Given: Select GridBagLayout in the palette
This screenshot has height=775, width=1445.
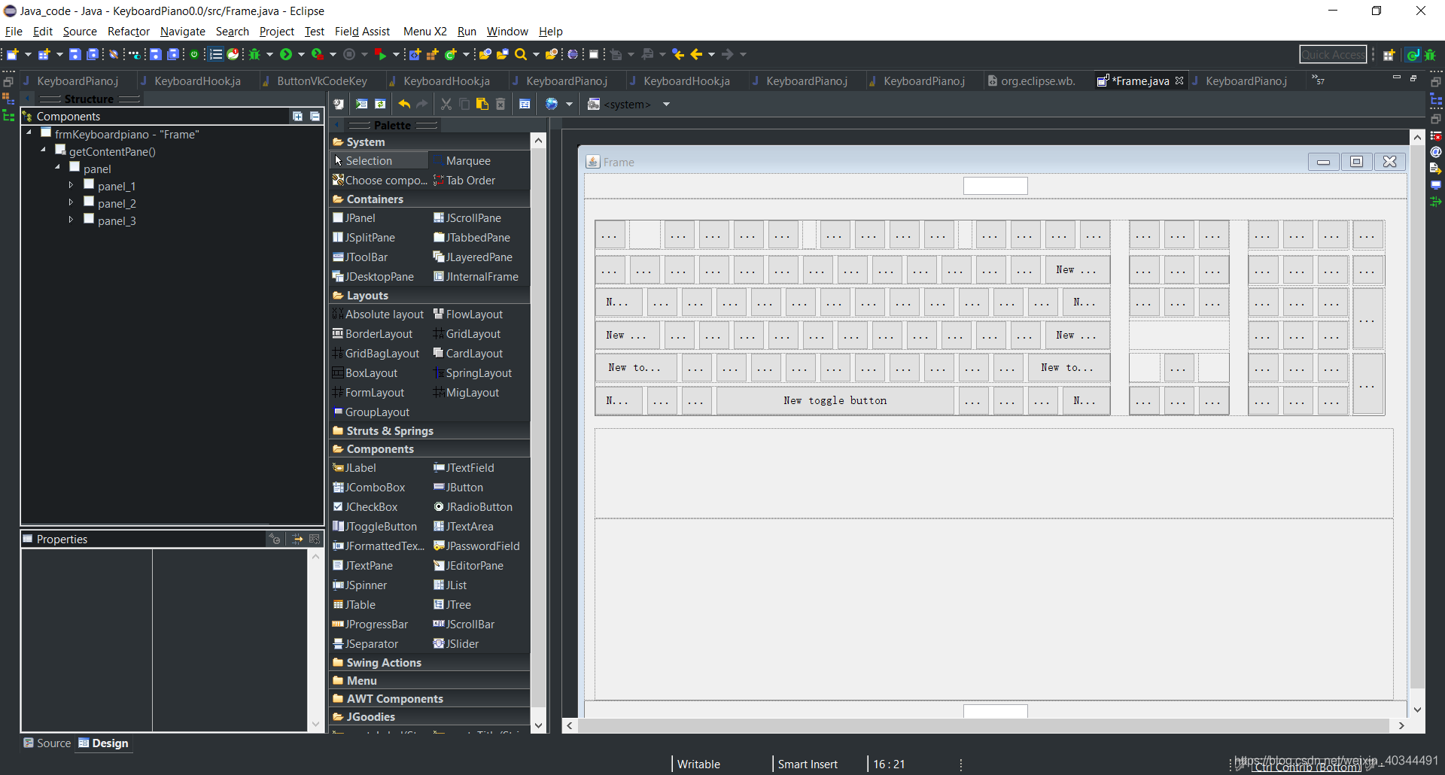Looking at the screenshot, I should pyautogui.click(x=376, y=354).
